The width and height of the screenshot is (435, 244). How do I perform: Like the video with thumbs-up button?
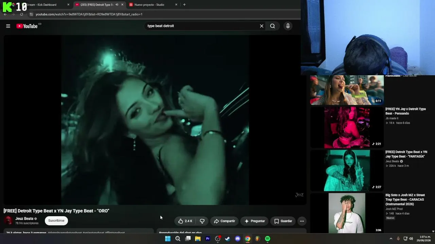pos(185,221)
